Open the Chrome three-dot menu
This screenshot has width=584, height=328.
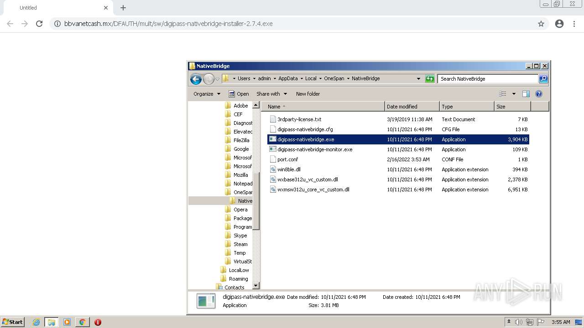pyautogui.click(x=574, y=24)
